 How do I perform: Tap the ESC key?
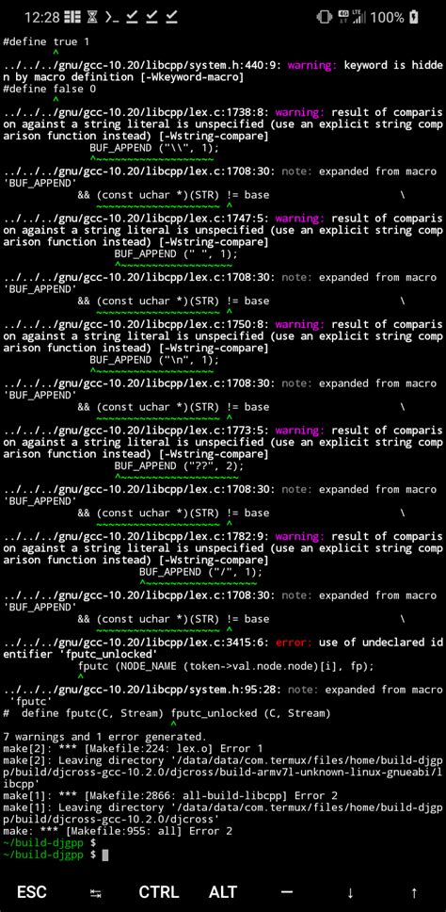click(32, 892)
